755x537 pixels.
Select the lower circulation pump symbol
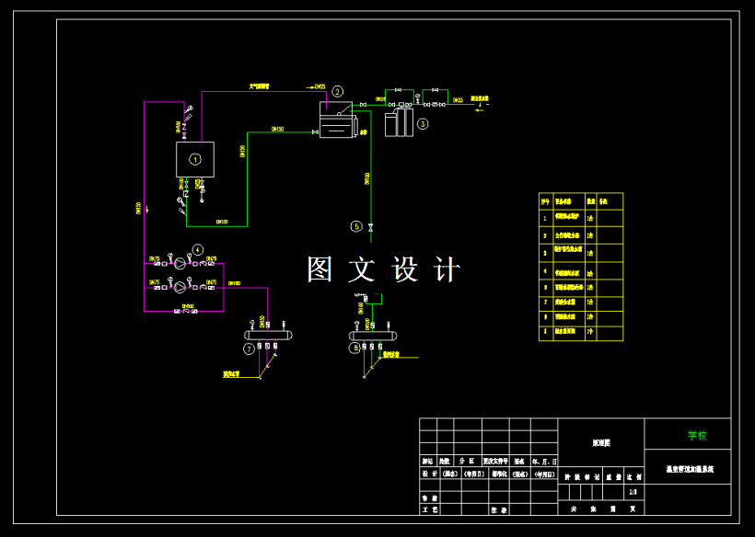(180, 287)
